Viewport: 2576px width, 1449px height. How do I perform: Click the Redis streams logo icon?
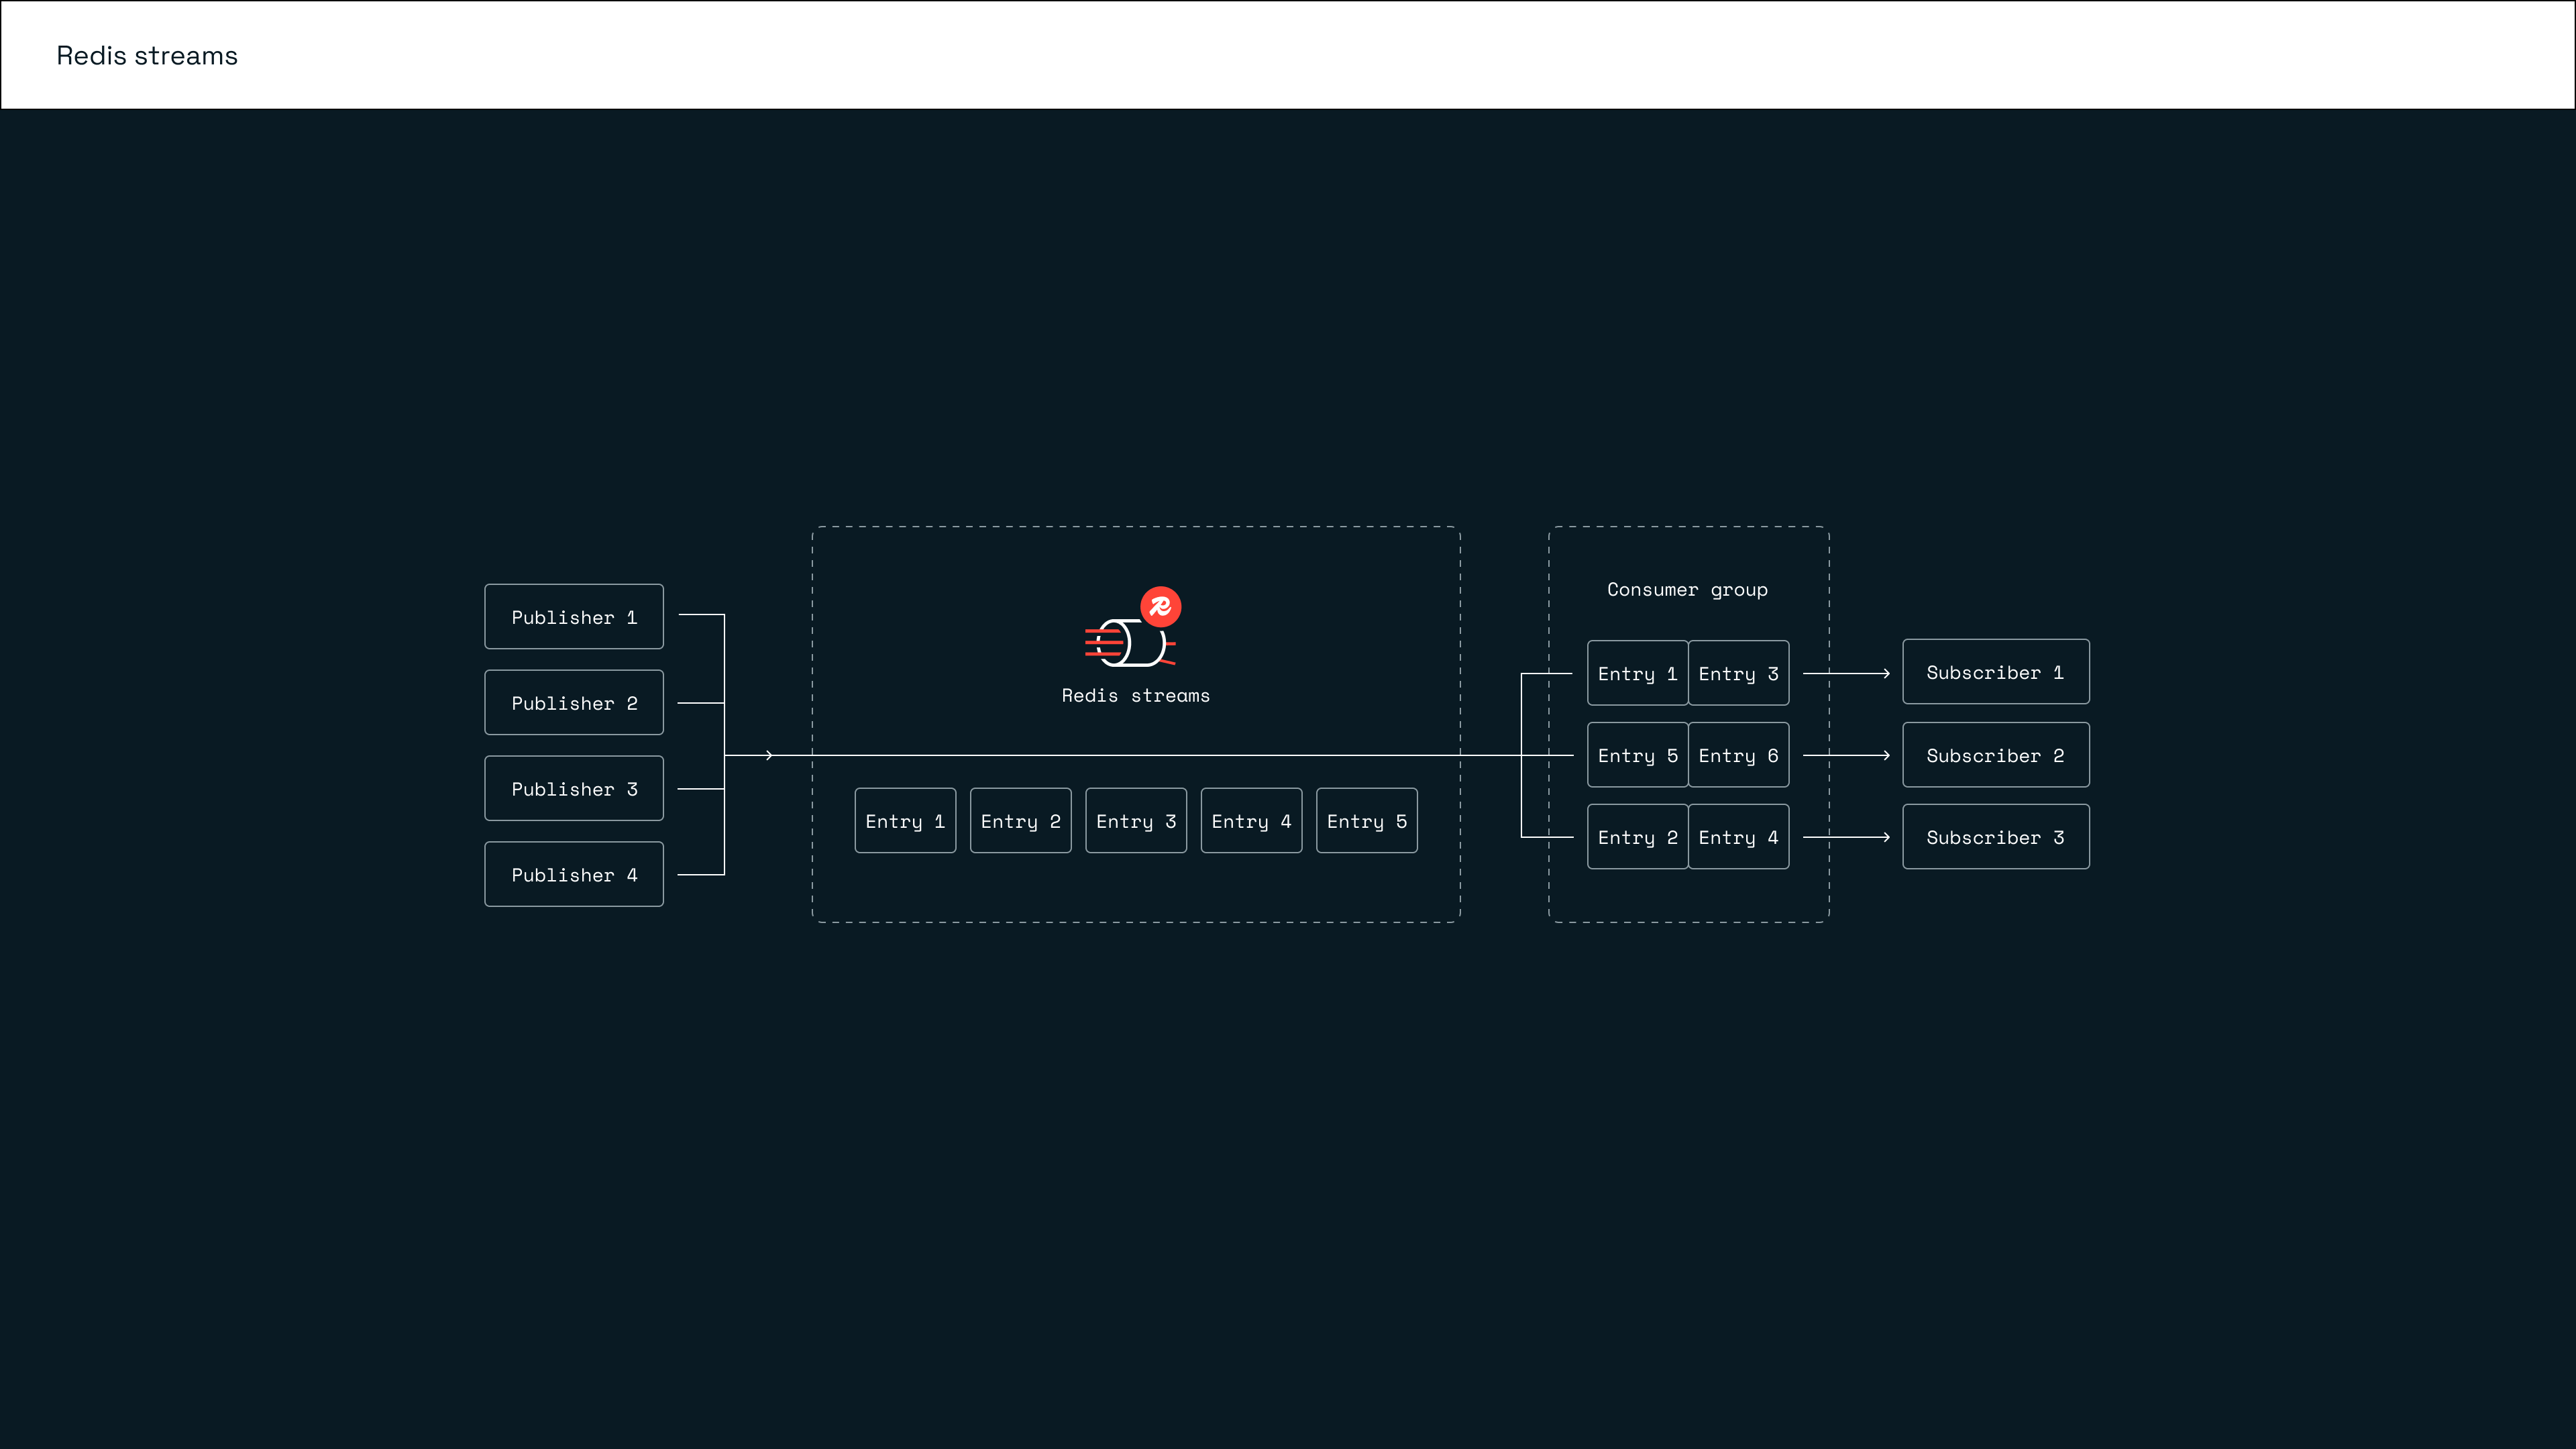pos(1130,642)
